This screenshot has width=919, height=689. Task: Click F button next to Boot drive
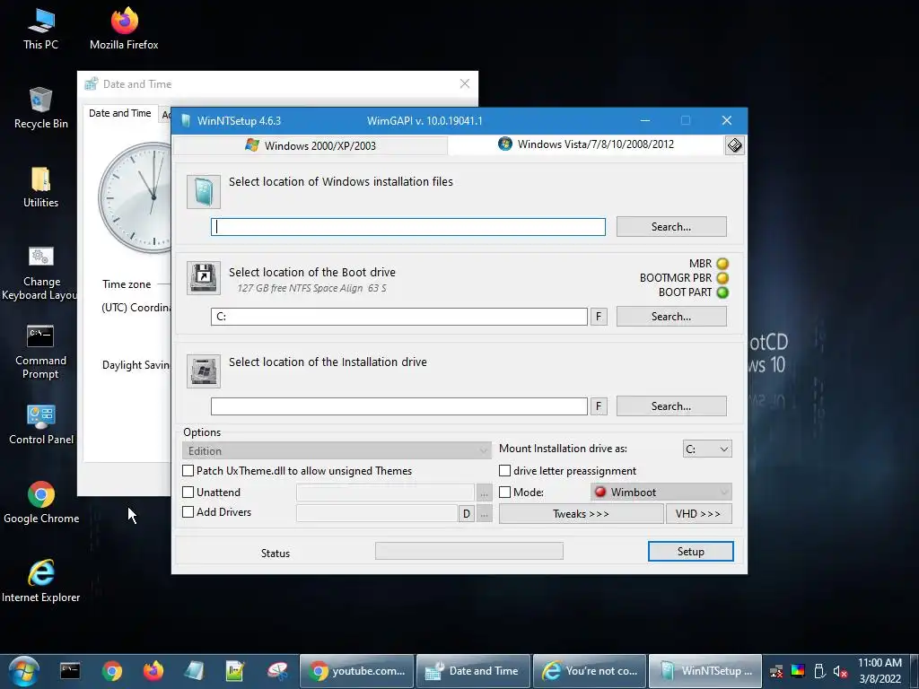coord(599,317)
